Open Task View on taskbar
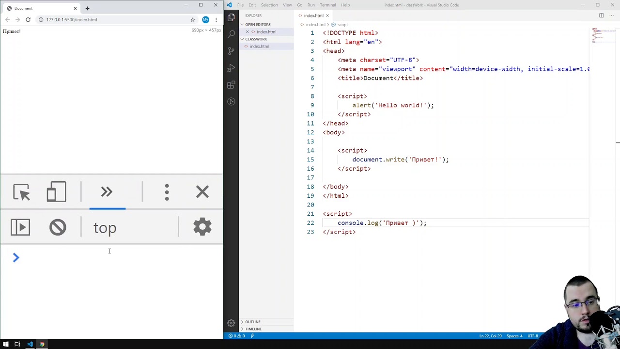This screenshot has width=620, height=349. [17, 344]
